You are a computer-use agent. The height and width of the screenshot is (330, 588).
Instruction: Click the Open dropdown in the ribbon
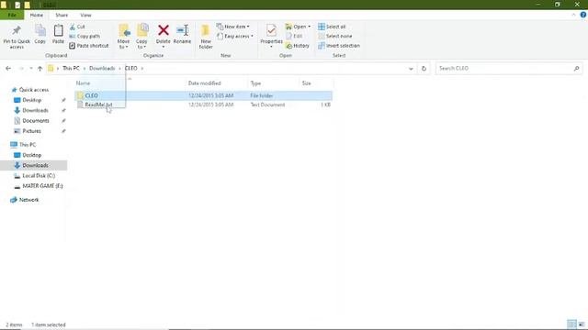(x=298, y=27)
